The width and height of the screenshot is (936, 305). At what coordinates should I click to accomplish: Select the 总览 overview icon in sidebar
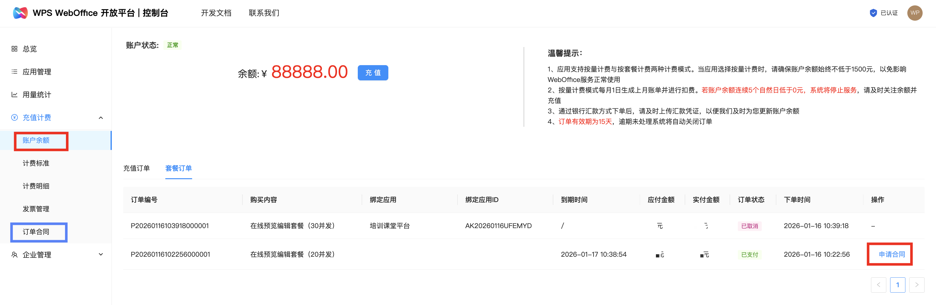15,49
